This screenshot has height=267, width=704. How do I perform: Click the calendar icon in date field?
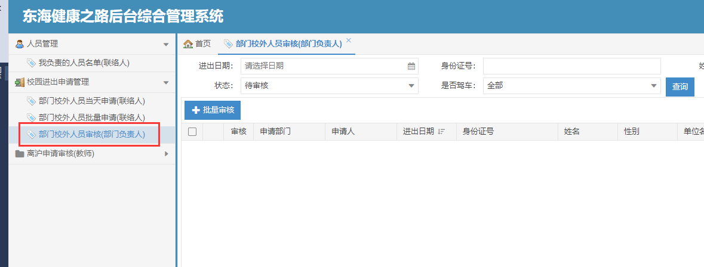pyautogui.click(x=411, y=66)
